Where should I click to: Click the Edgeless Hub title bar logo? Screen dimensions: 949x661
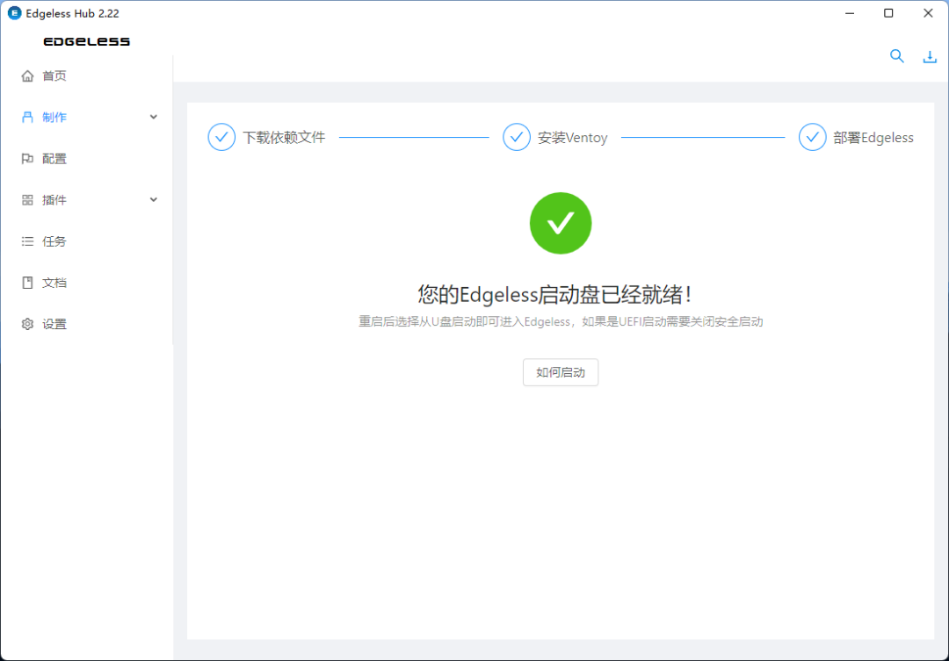[15, 12]
